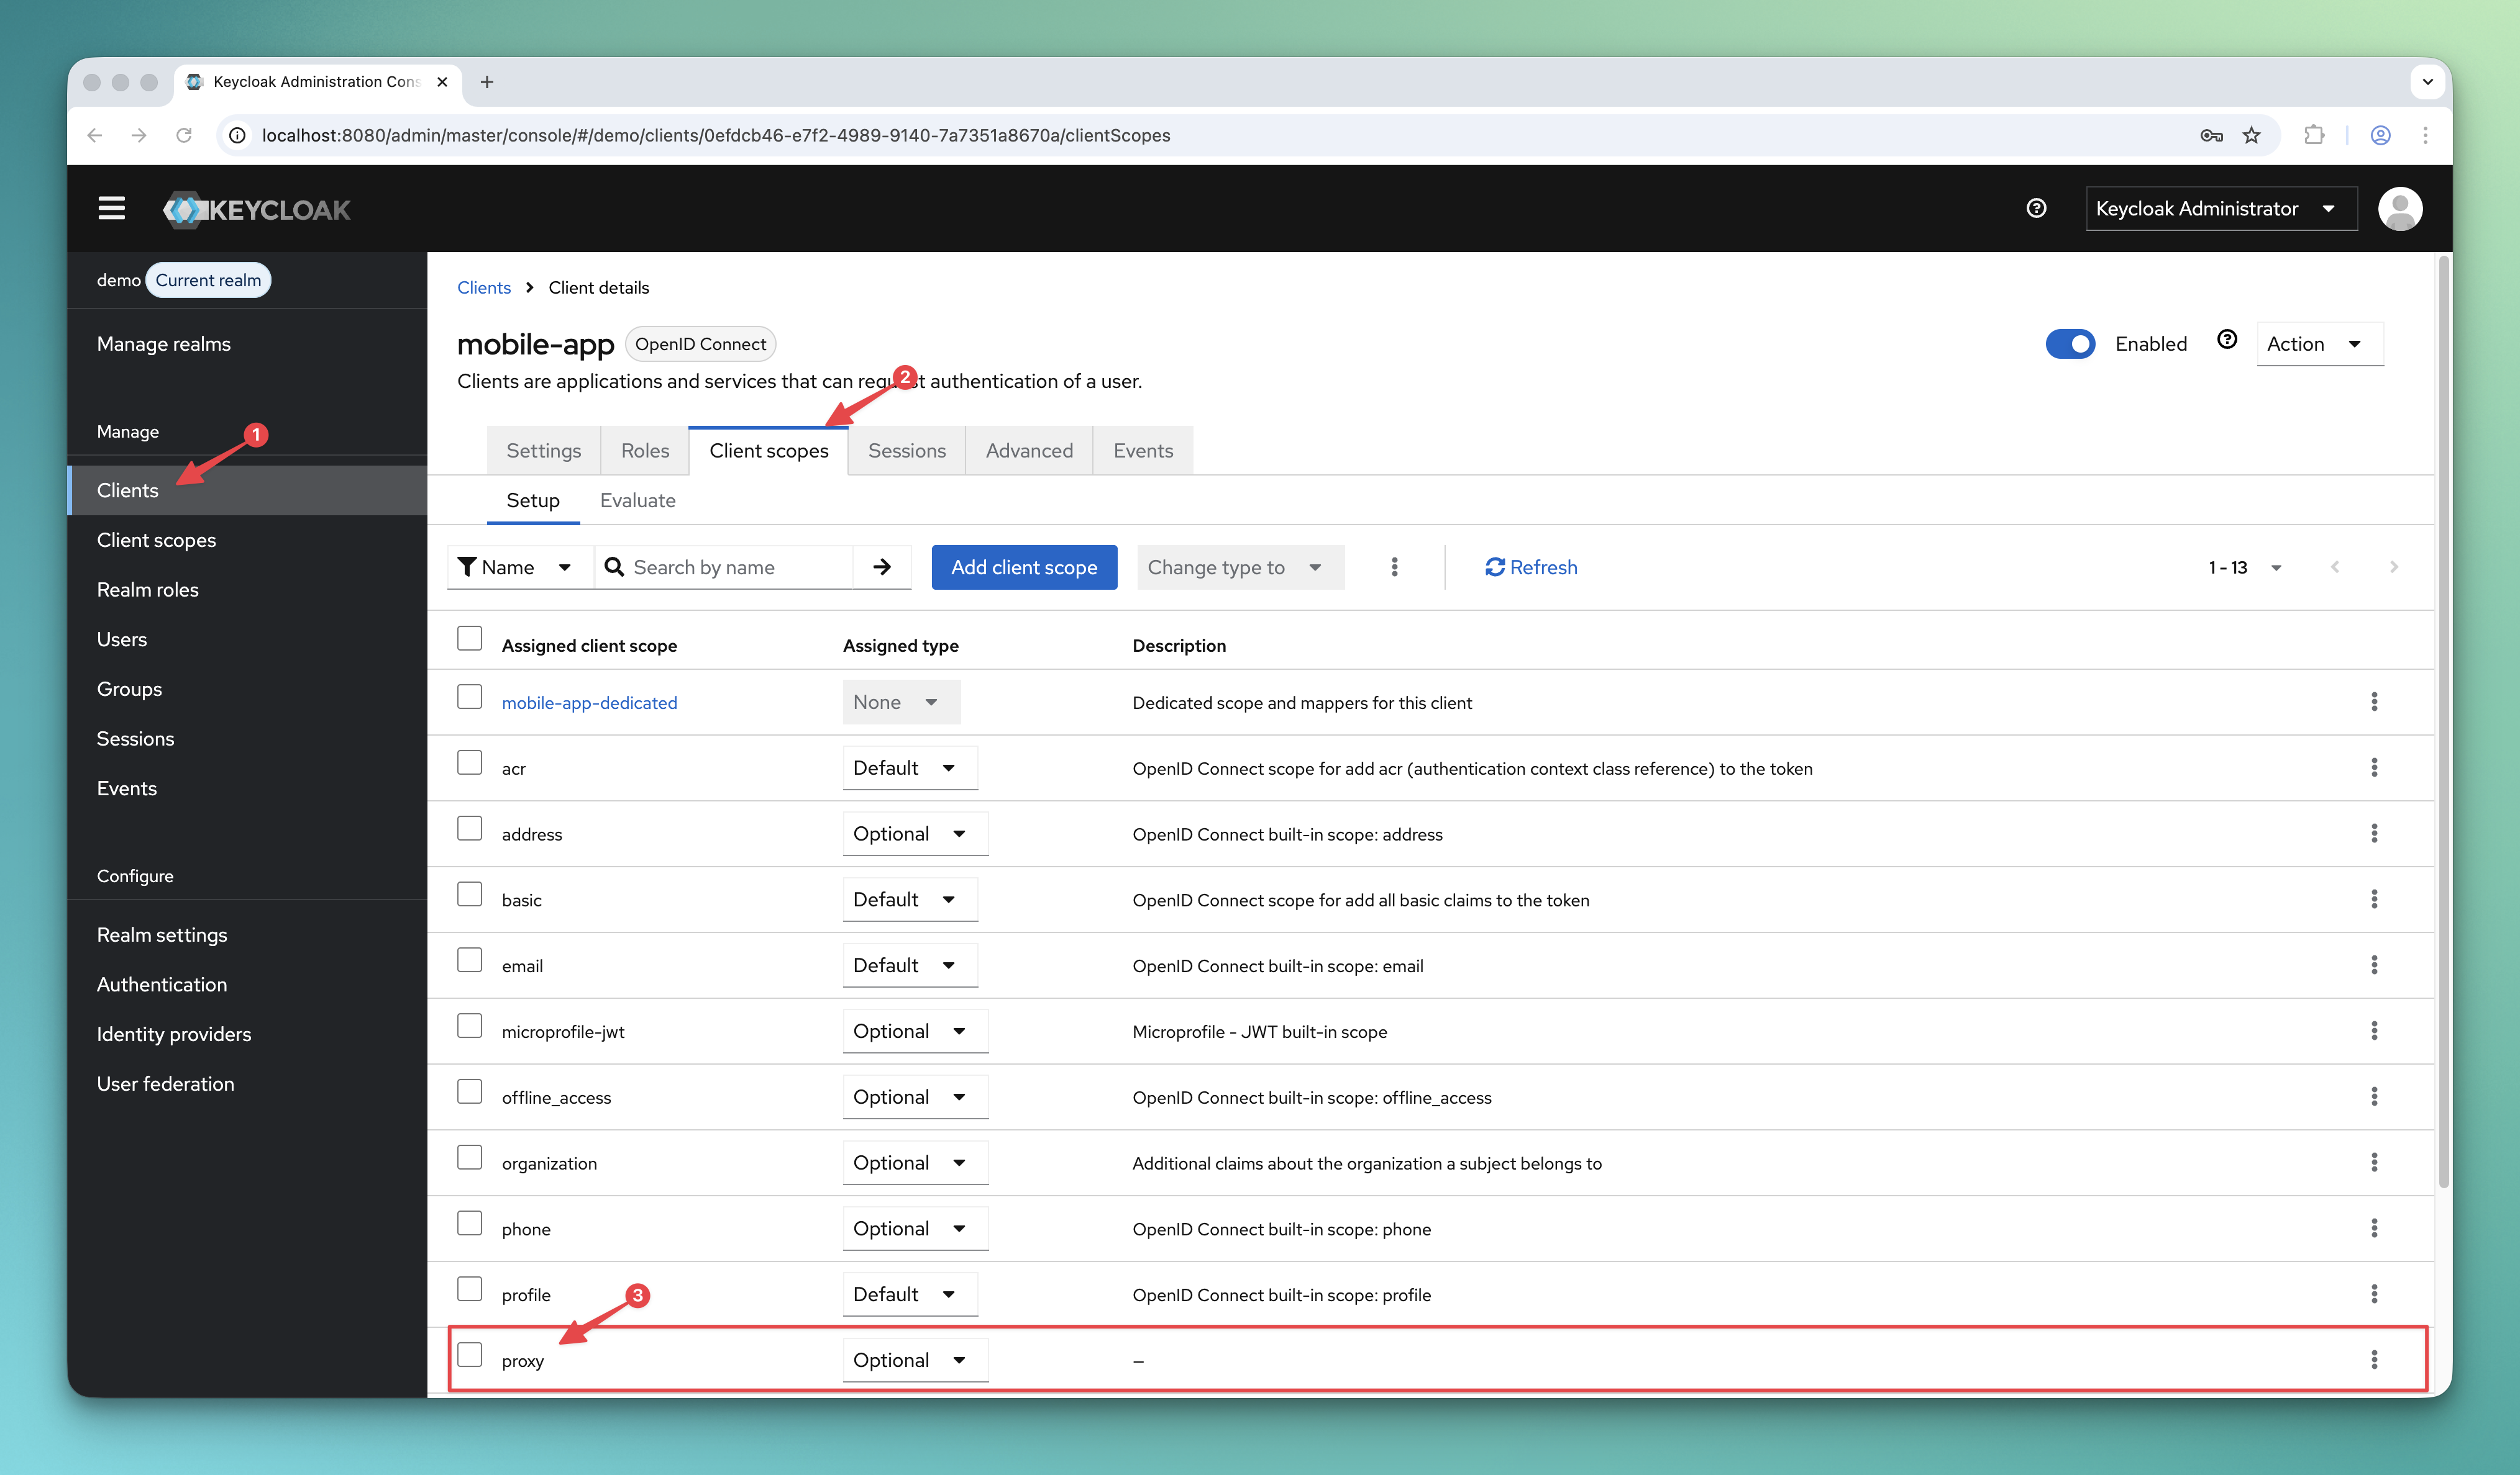The height and width of the screenshot is (1475, 2520).
Task: Open kebab menu for phone row
Action: (2374, 1228)
